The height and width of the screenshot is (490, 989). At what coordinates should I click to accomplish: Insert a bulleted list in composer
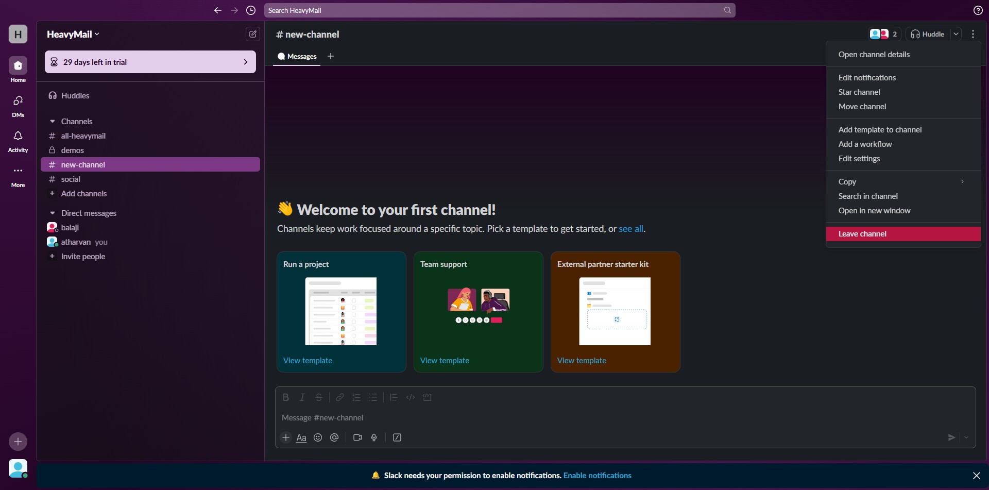coord(373,397)
